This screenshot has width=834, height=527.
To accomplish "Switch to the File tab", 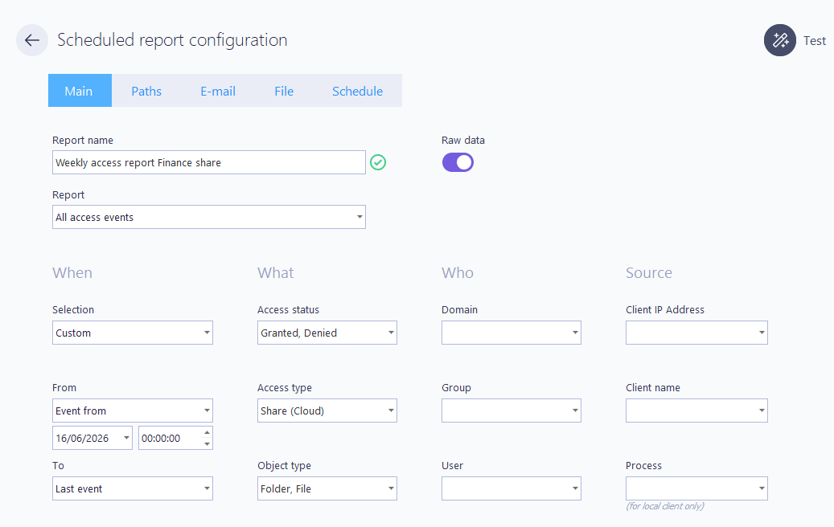I will tap(284, 91).
